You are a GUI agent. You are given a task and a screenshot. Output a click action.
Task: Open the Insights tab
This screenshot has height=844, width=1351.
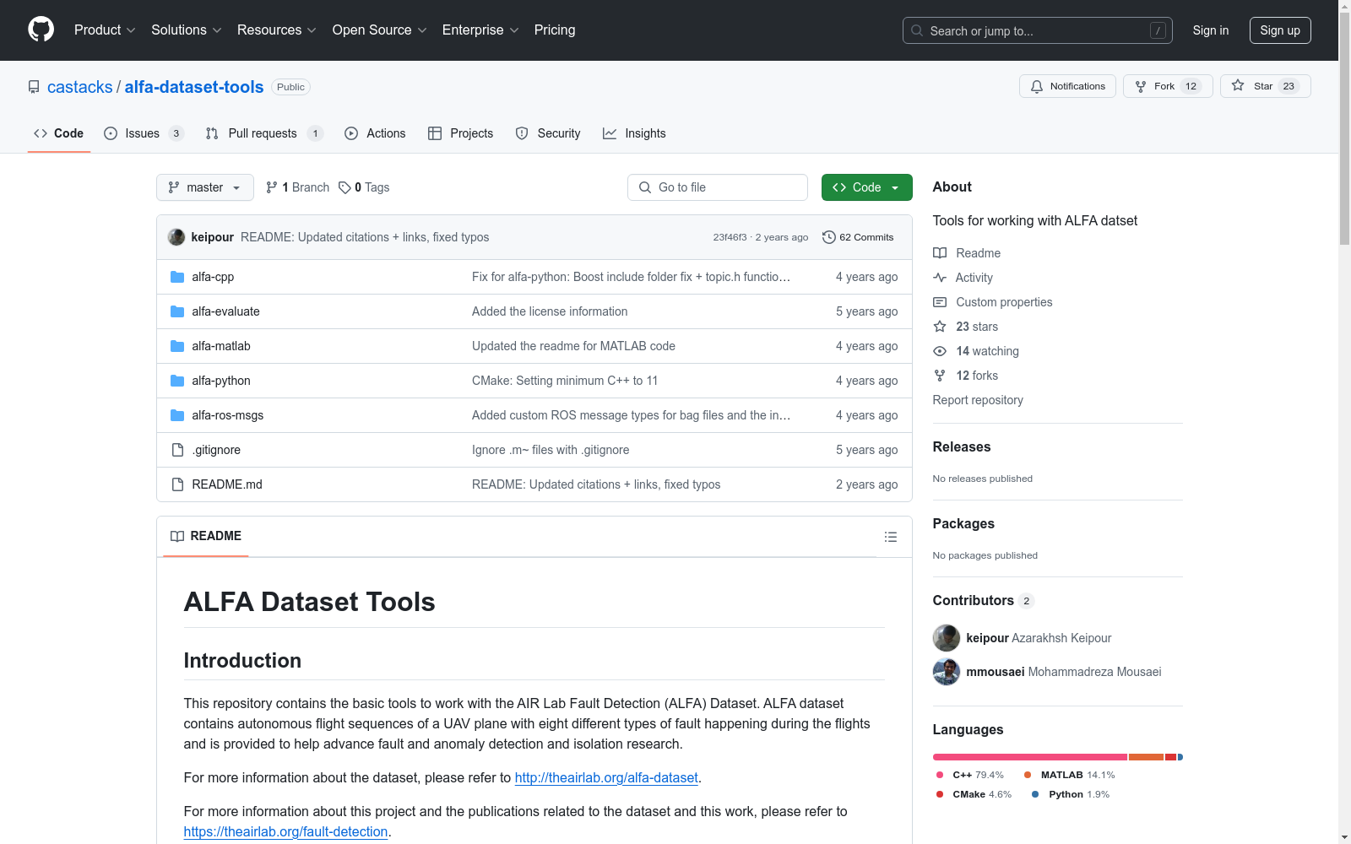pyautogui.click(x=634, y=133)
